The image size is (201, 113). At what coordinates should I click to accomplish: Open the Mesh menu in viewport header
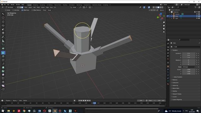[x=38, y=7]
